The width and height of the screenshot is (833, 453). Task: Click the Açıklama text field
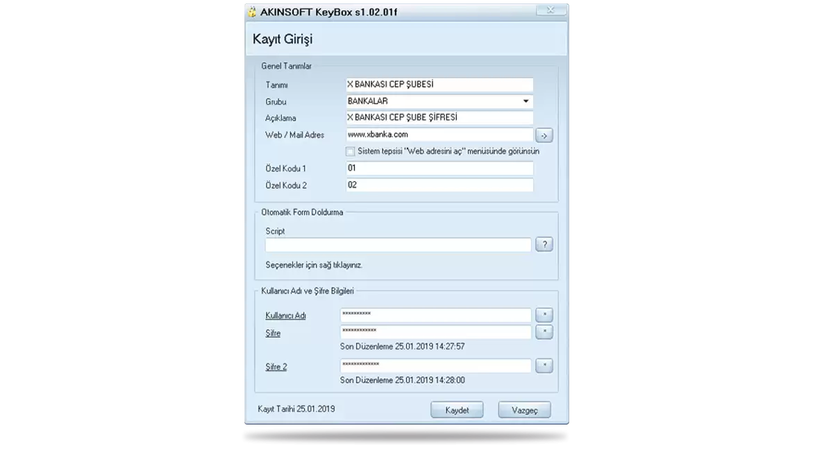[x=439, y=118]
